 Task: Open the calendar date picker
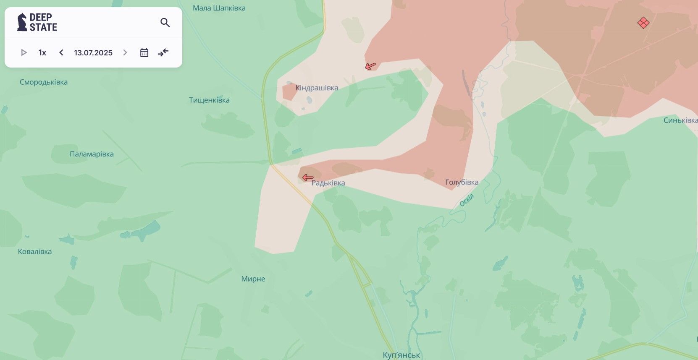click(144, 52)
